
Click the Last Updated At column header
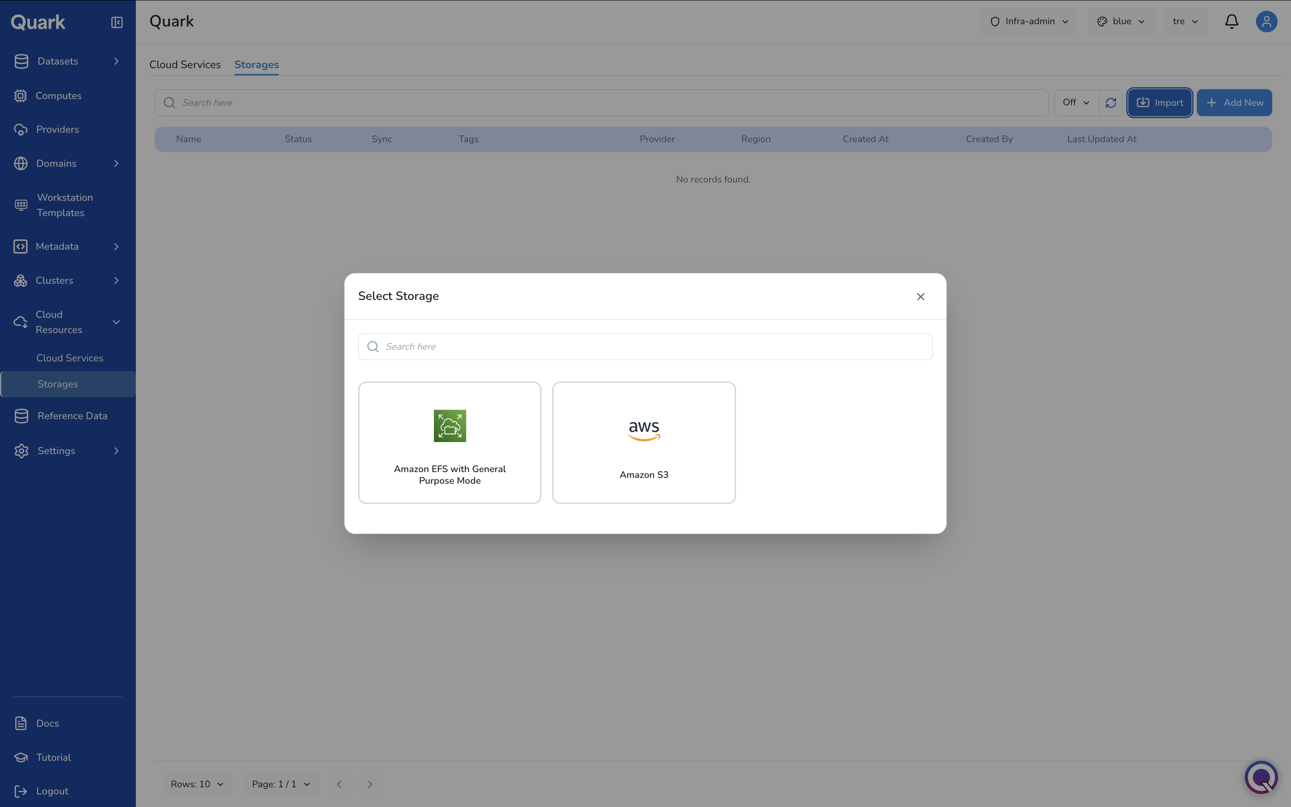(x=1102, y=139)
